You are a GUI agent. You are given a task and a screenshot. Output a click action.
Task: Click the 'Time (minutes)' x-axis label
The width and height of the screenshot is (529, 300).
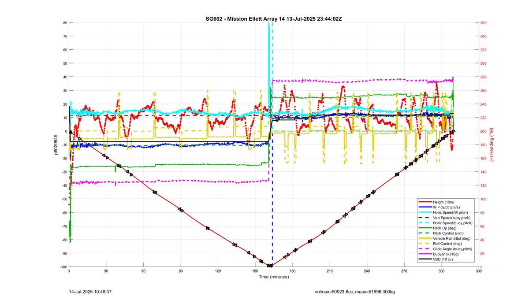273,277
